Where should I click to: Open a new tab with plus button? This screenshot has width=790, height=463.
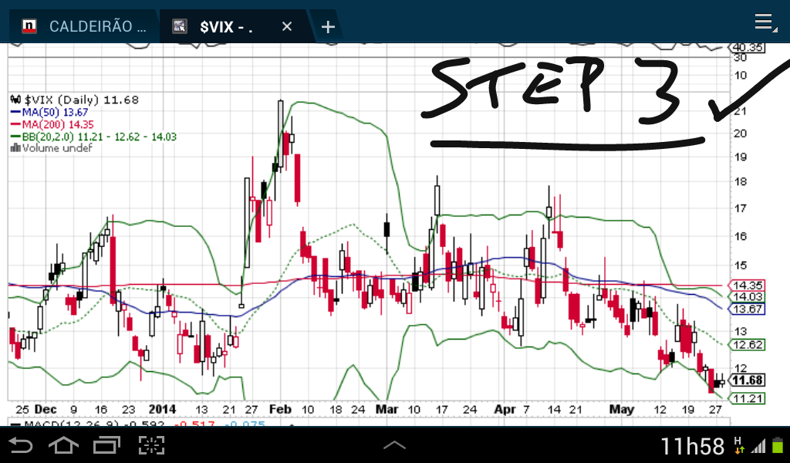[328, 27]
